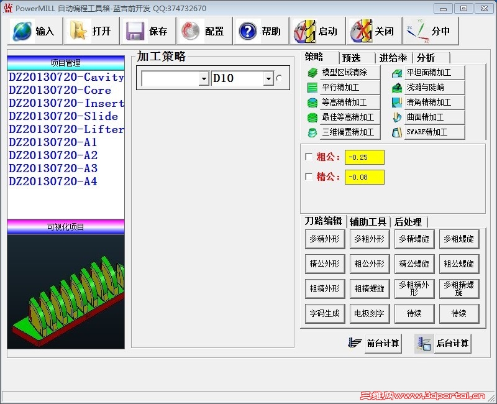497x404 pixels.
Task: Click the question mark 帮助 icon
Action: tap(247, 31)
